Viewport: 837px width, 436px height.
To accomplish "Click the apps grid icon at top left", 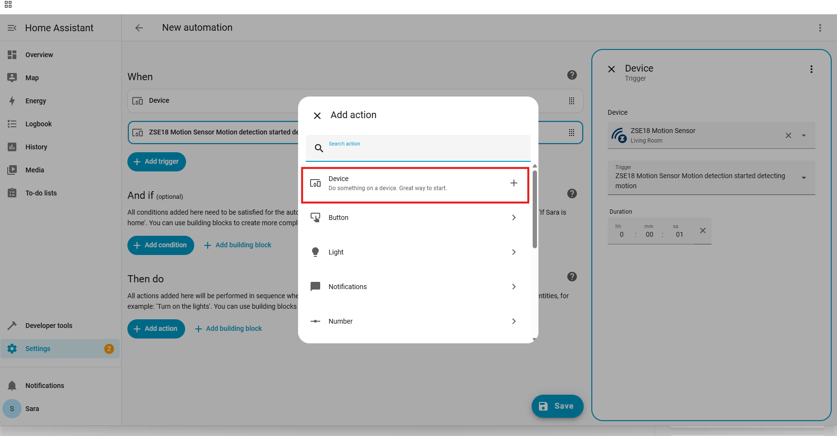I will pyautogui.click(x=8, y=5).
